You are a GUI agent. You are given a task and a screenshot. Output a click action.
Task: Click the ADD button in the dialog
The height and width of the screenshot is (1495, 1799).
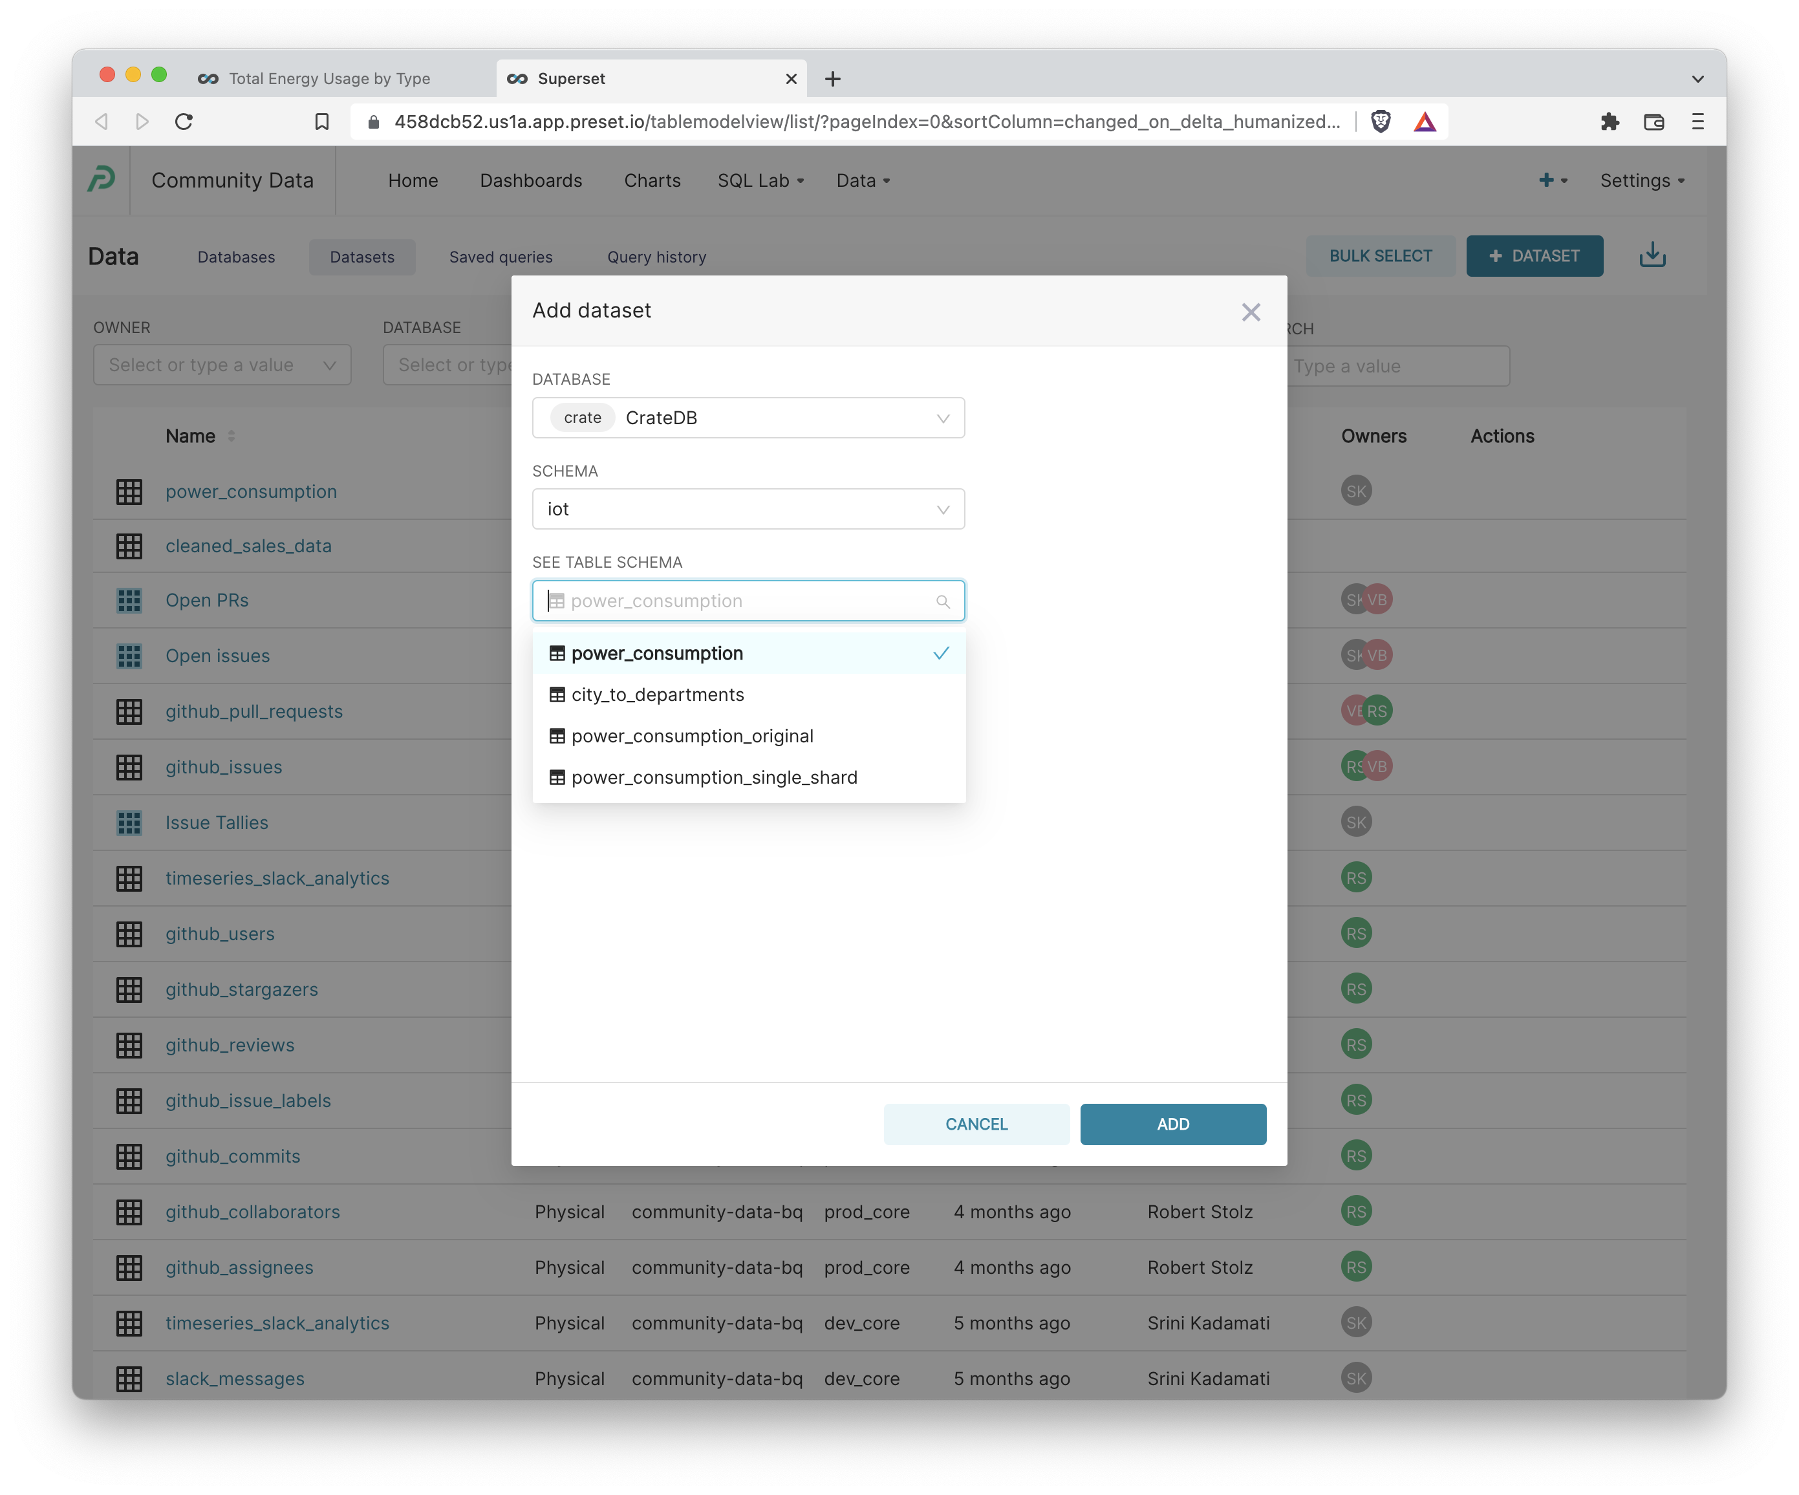pos(1173,1124)
